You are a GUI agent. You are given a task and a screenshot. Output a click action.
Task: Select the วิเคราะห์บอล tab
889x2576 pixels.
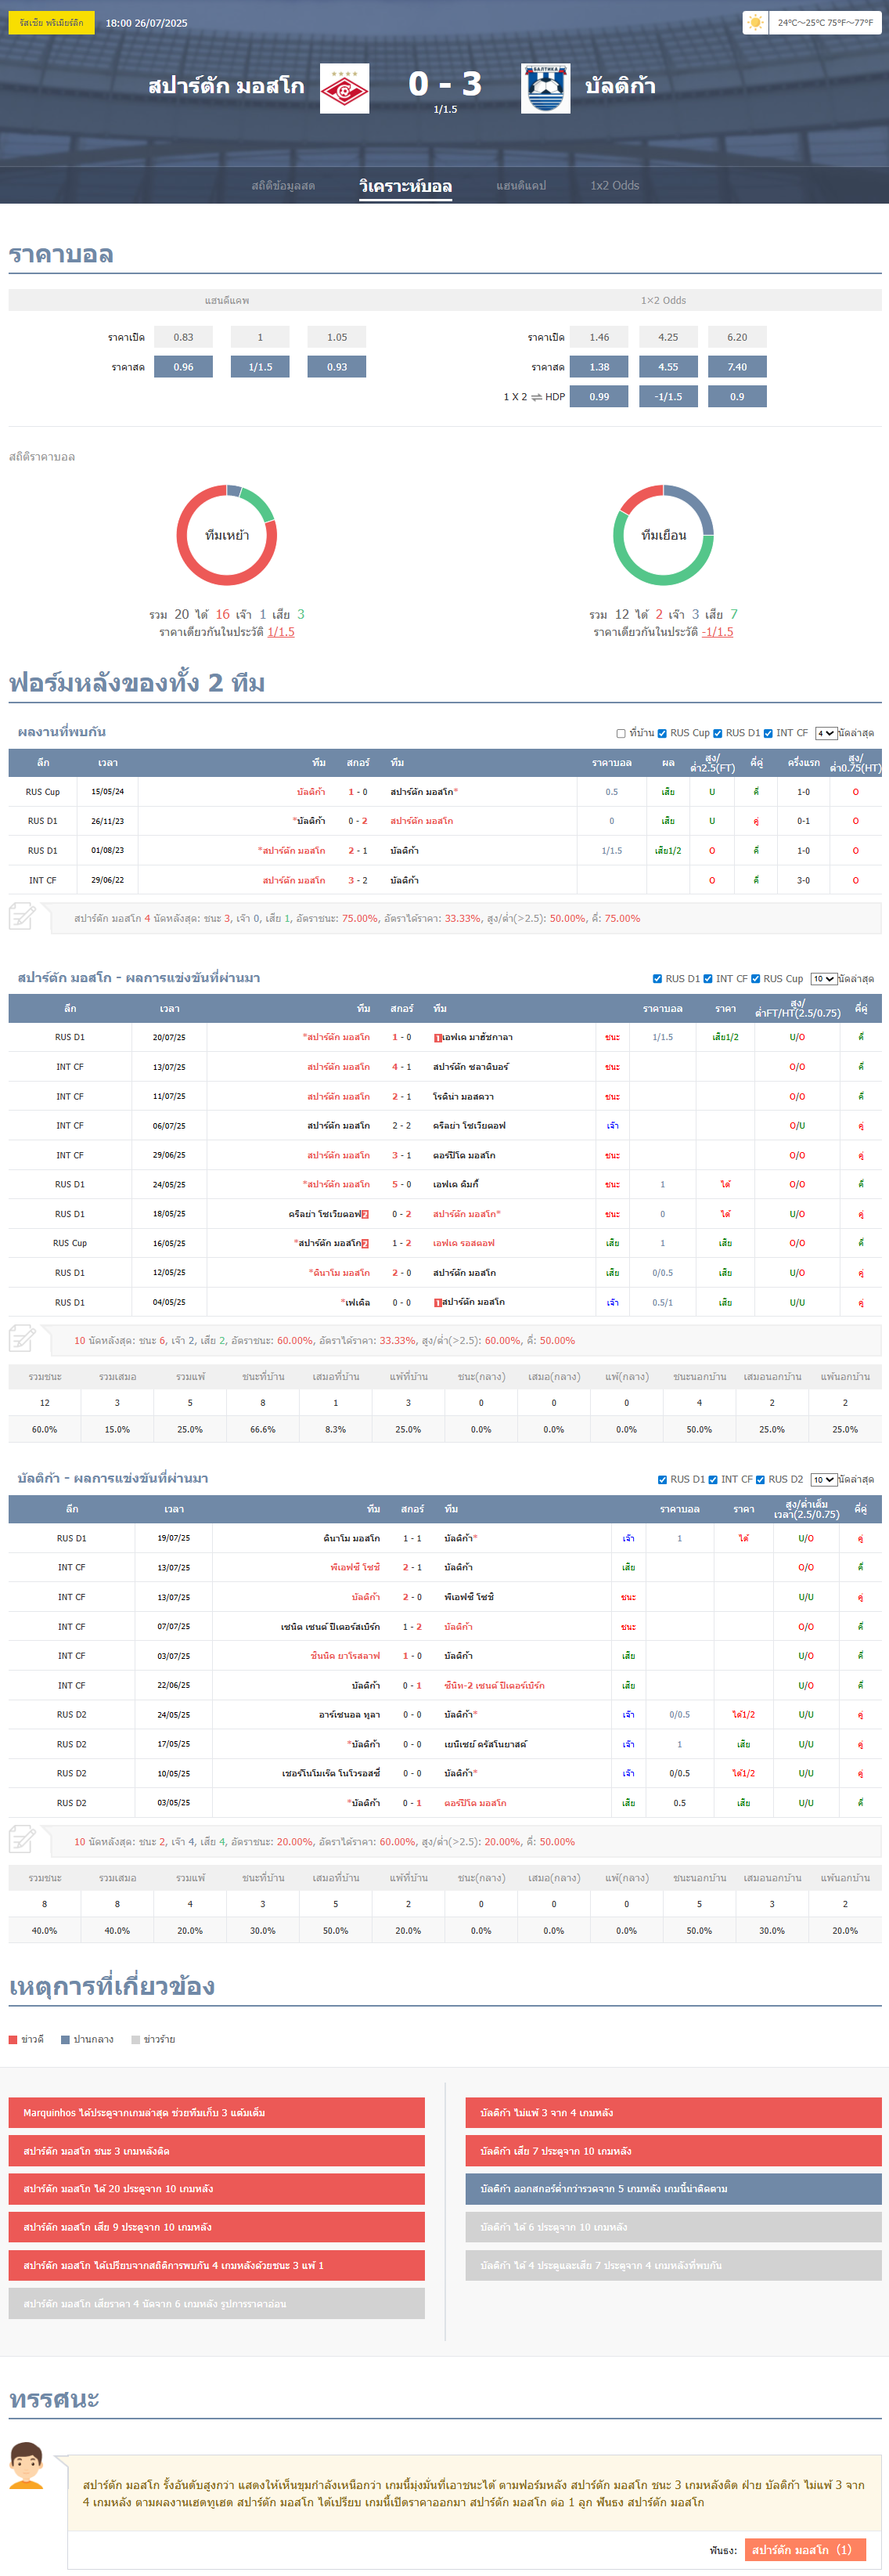(405, 186)
